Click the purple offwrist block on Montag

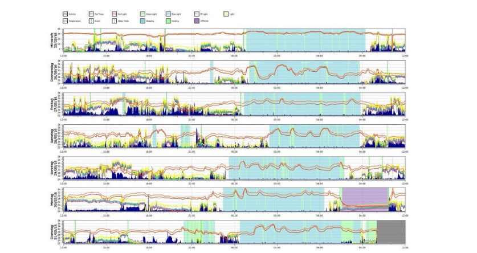coord(365,199)
